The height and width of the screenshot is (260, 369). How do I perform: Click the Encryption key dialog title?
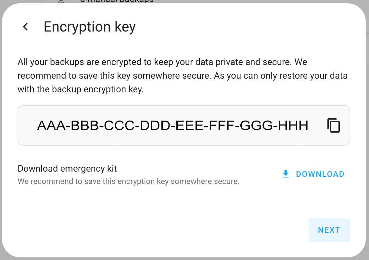tap(90, 27)
